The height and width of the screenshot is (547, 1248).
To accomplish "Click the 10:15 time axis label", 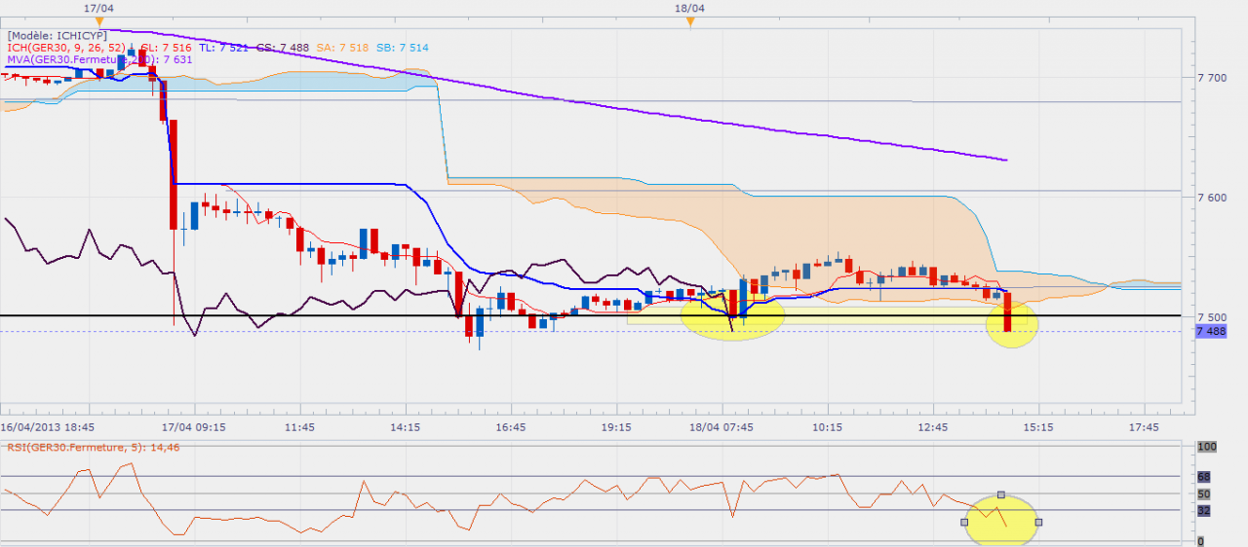I will (x=827, y=427).
